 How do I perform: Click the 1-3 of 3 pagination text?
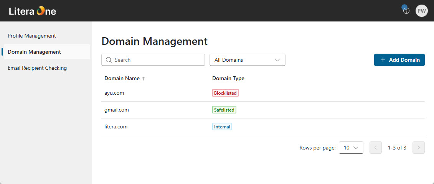point(397,148)
